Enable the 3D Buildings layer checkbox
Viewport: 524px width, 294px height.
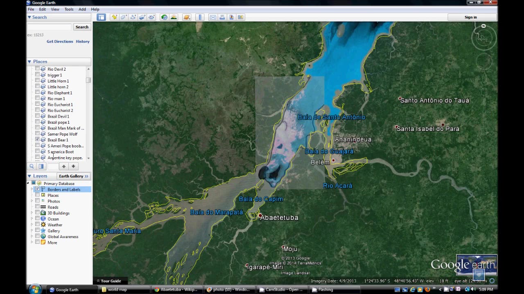pyautogui.click(x=38, y=213)
